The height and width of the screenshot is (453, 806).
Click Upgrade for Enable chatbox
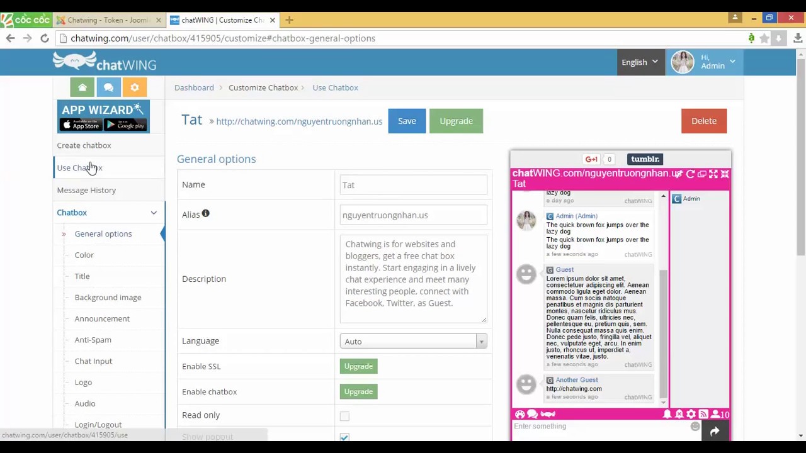pyautogui.click(x=358, y=391)
